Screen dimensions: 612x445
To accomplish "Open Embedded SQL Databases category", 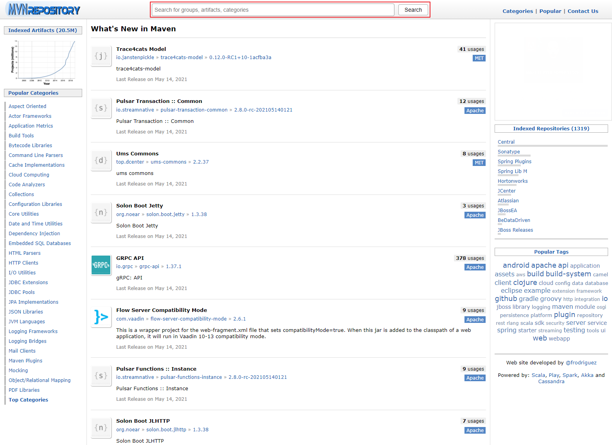I will click(40, 243).
